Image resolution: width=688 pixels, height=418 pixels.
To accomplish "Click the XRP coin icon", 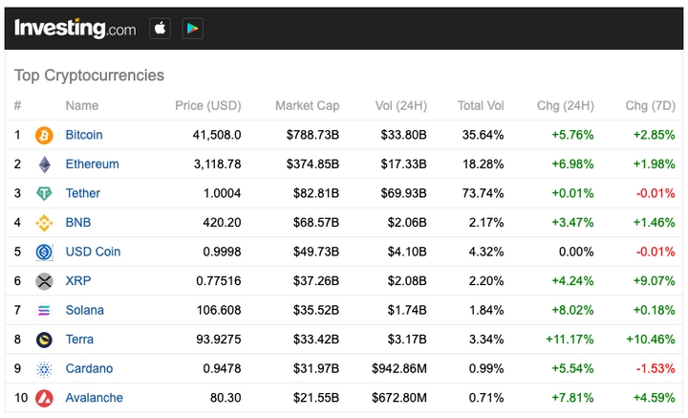I will 44,281.
